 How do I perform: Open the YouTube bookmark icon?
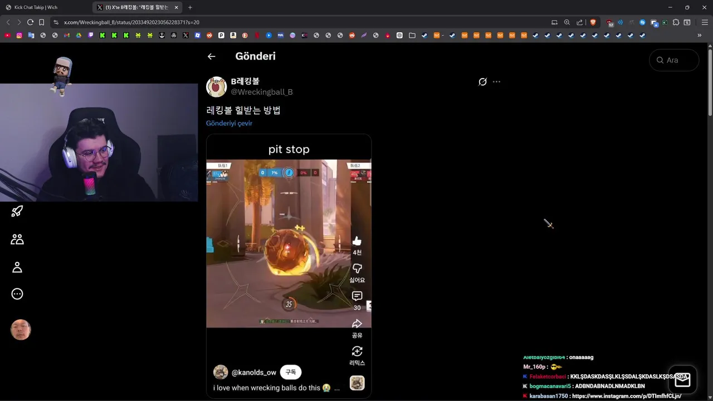point(7,35)
